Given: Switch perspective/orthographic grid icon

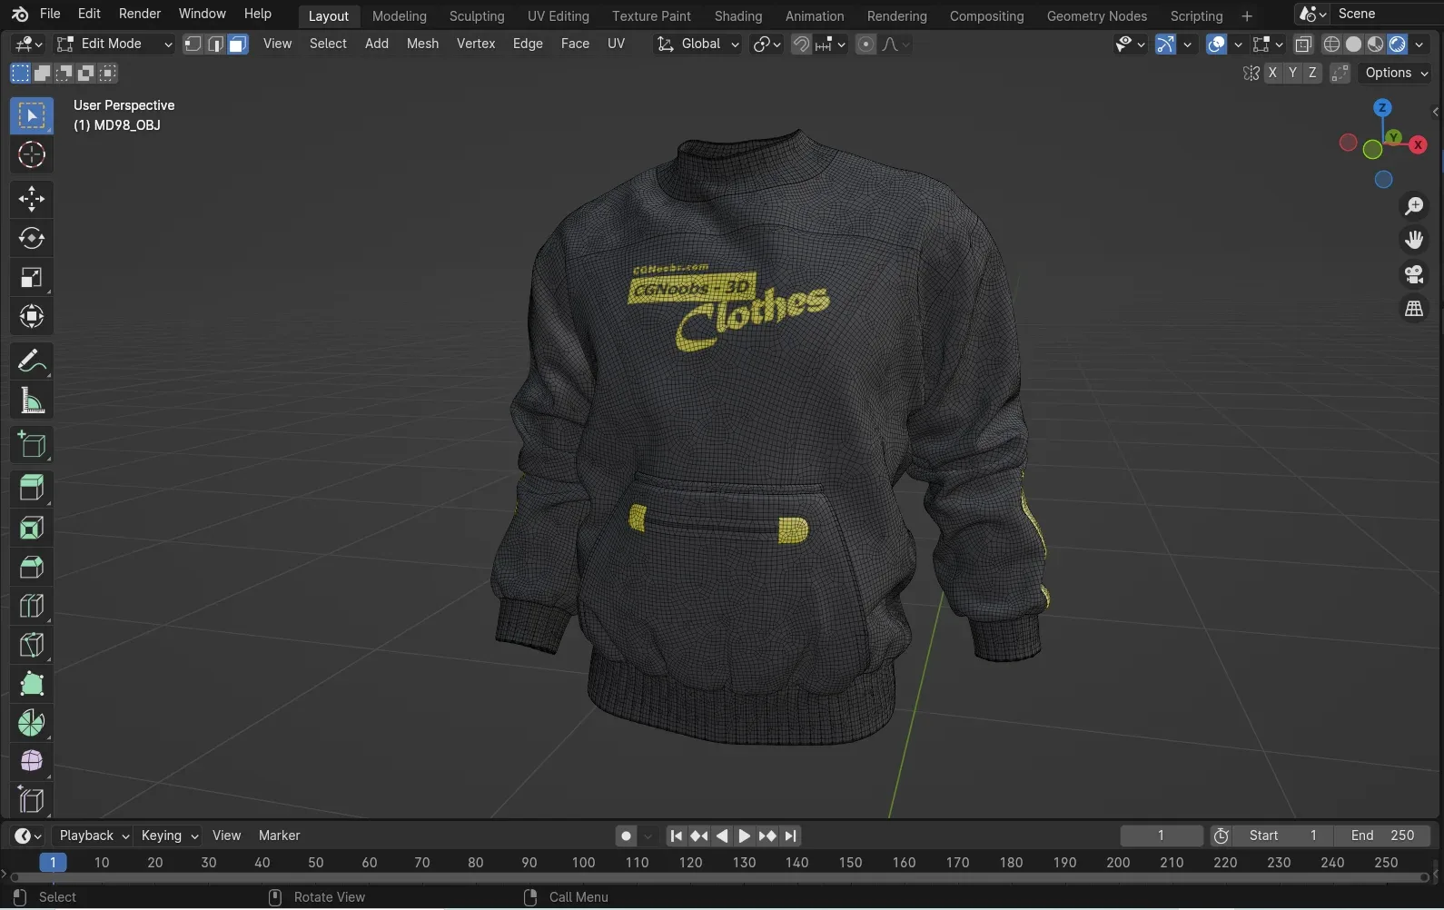Looking at the screenshot, I should [x=1414, y=309].
